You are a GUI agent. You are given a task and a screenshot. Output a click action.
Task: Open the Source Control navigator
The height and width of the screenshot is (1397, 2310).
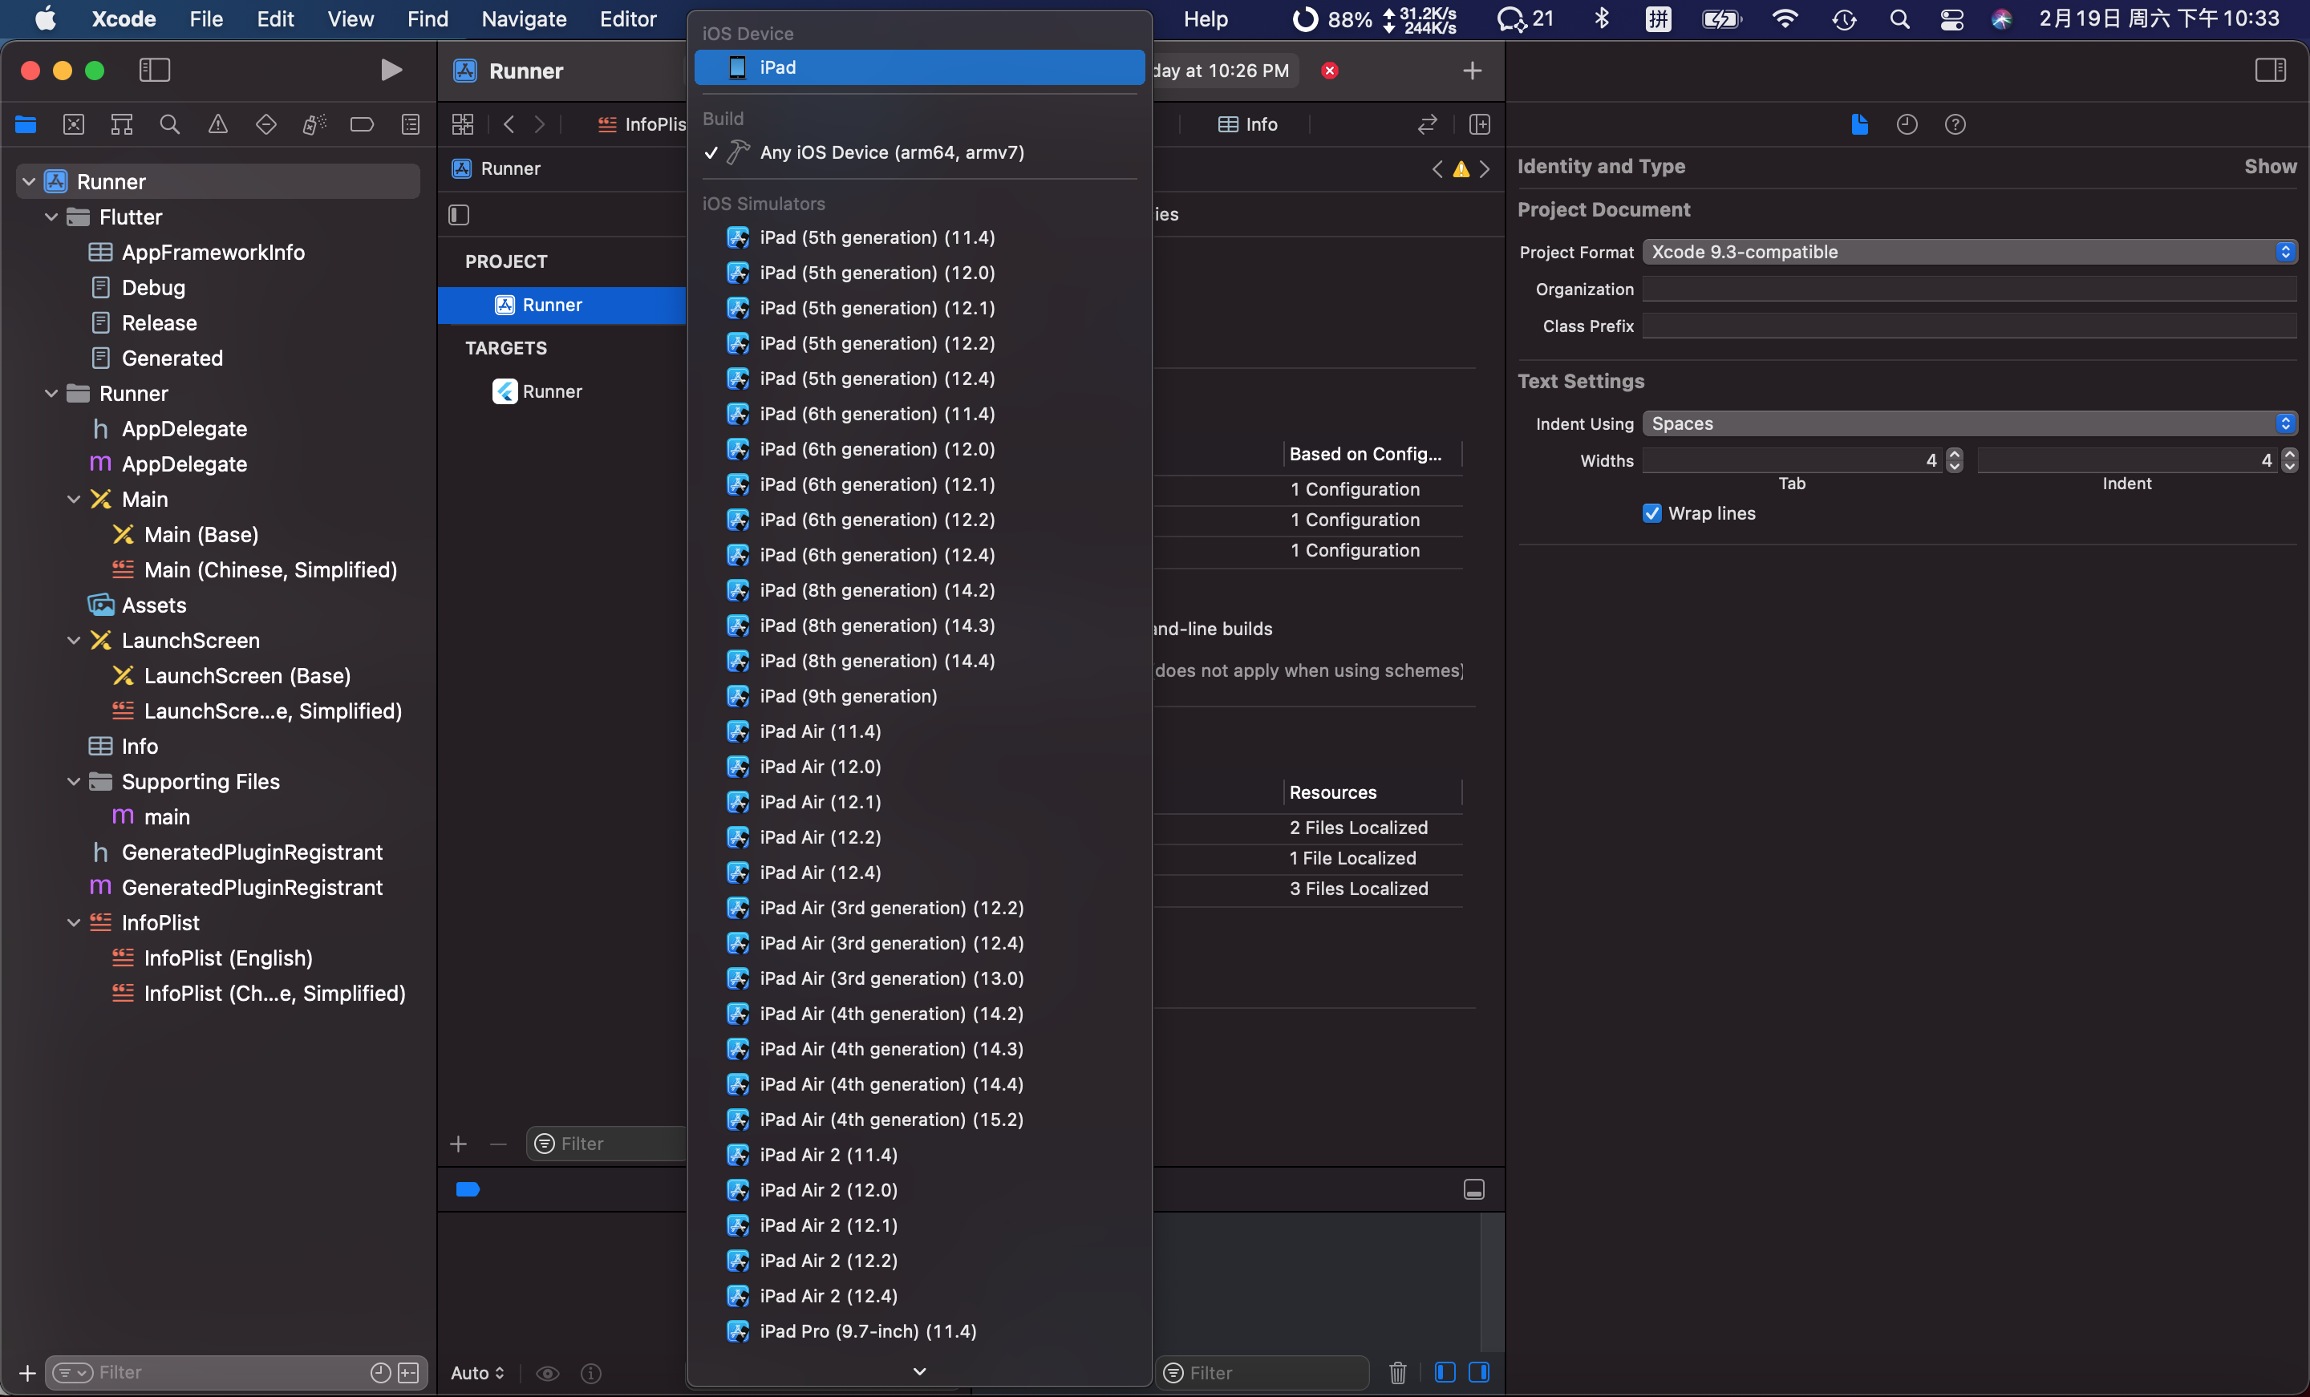coord(74,124)
